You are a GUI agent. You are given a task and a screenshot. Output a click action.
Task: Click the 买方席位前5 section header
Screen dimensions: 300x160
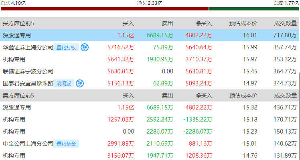pyautogui.click(x=18, y=23)
